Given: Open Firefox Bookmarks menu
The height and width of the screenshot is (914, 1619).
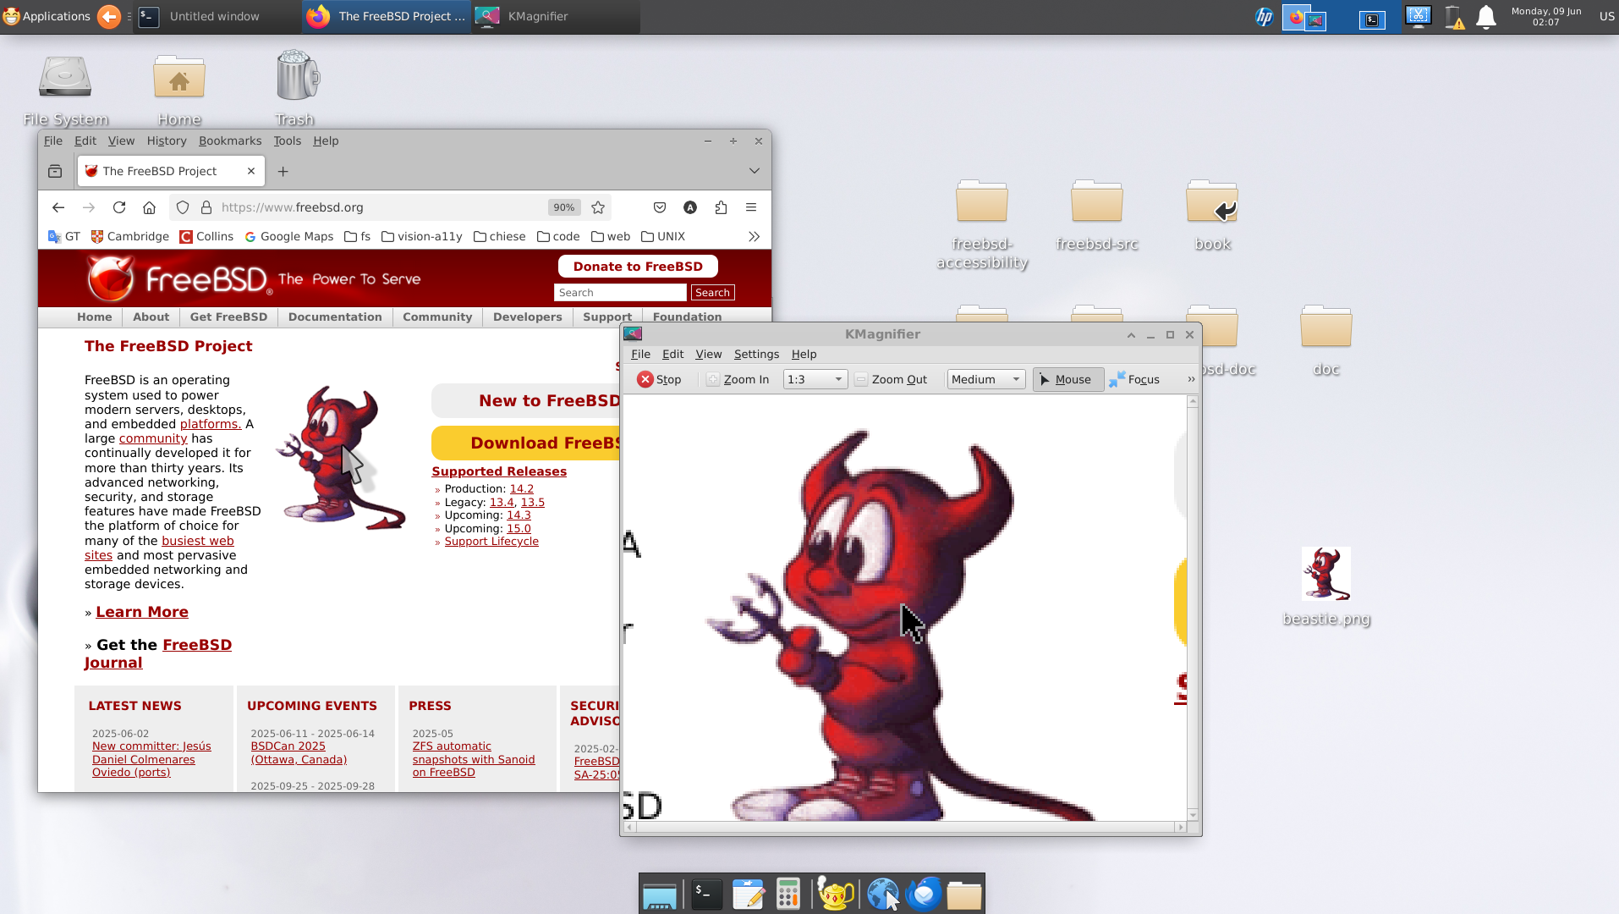Looking at the screenshot, I should (x=230, y=140).
